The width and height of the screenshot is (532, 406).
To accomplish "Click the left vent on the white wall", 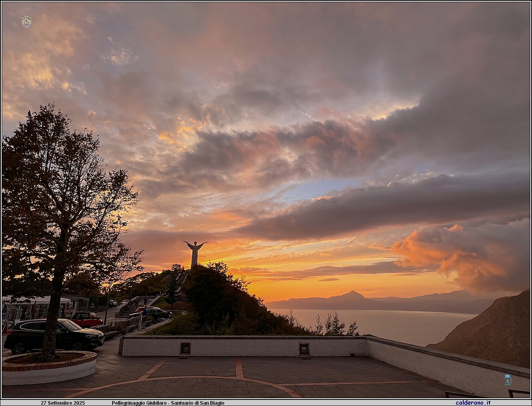I will pyautogui.click(x=185, y=348).
